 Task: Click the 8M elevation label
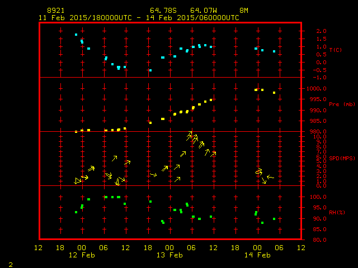[244, 11]
